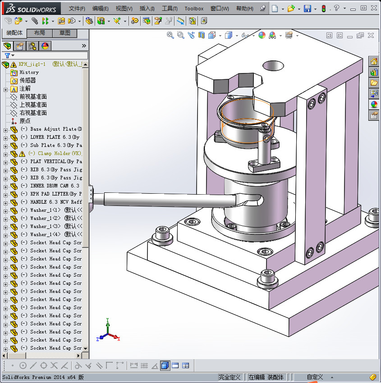Click the Zoom to Area icon
Screen dimensions: 381x383
pyautogui.click(x=181, y=36)
